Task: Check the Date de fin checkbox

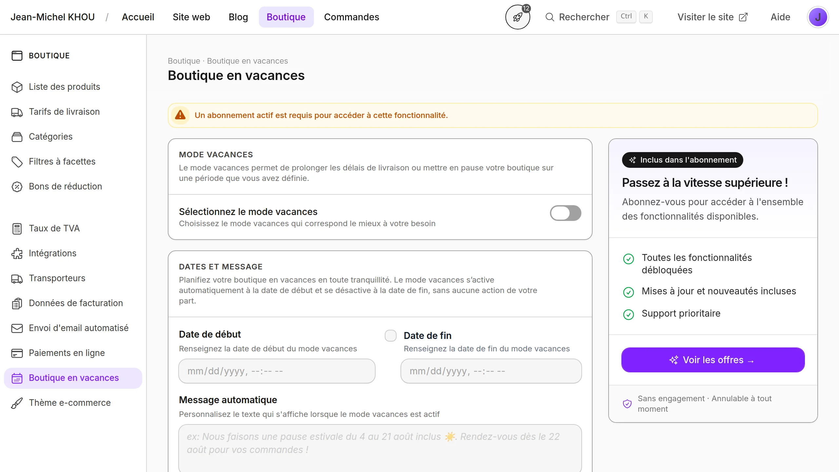Action: [390, 336]
